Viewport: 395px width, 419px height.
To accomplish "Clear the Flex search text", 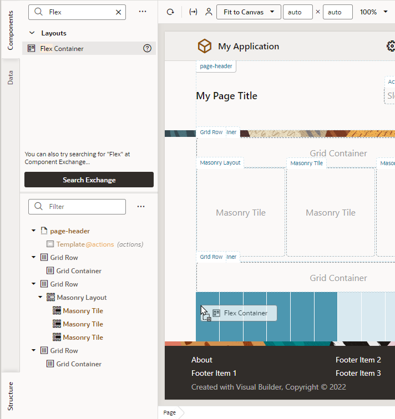I will (119, 12).
